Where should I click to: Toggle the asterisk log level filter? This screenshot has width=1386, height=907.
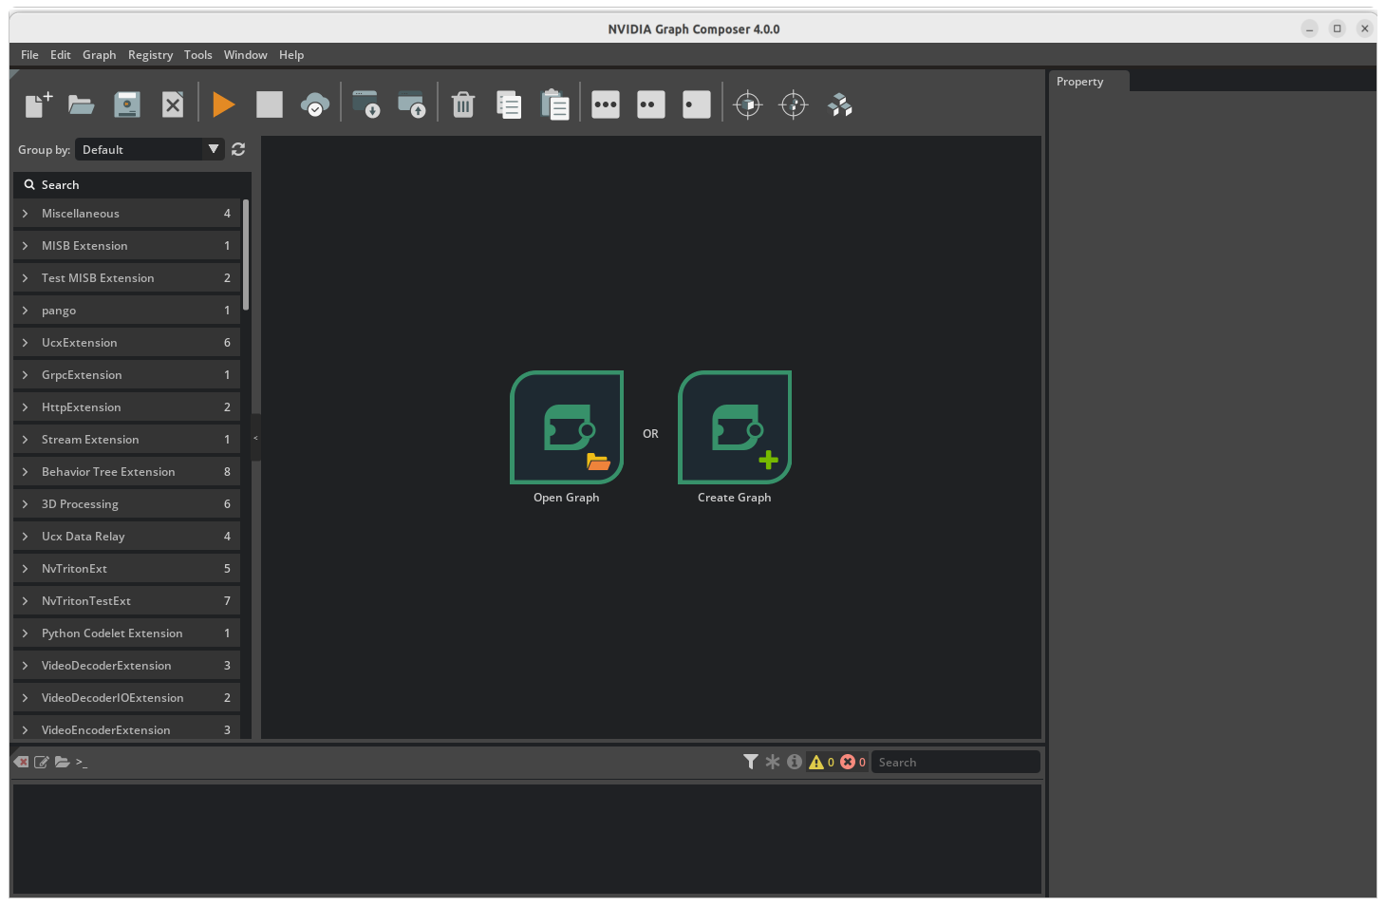773,762
